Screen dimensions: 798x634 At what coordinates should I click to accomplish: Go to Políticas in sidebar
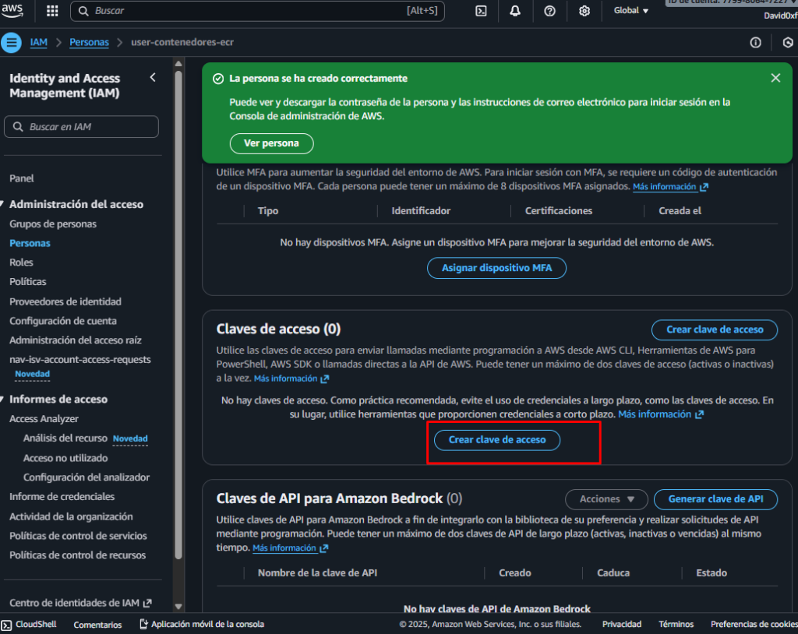point(28,282)
